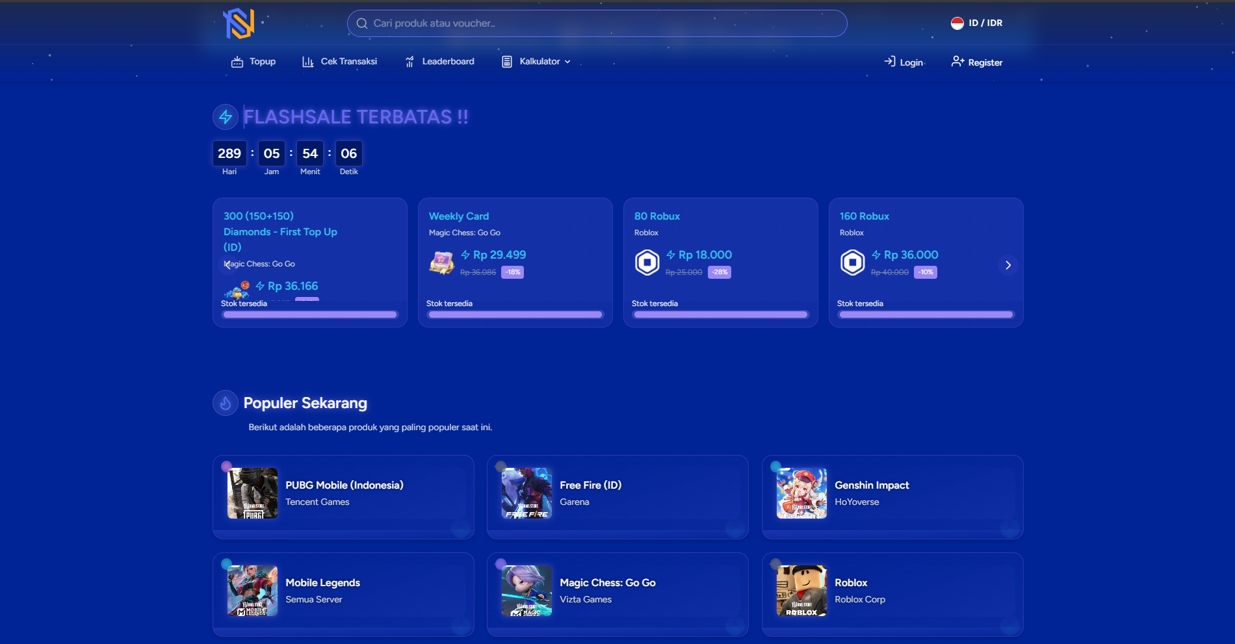Viewport: 1235px width, 644px height.
Task: Open the Genshin Impact game thumbnail
Action: [x=801, y=493]
